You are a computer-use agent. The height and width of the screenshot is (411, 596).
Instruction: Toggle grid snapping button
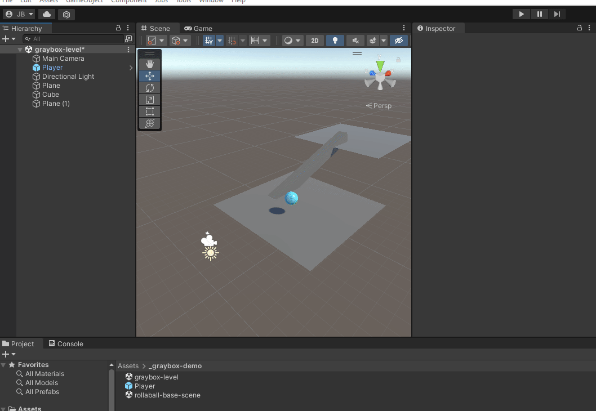232,41
